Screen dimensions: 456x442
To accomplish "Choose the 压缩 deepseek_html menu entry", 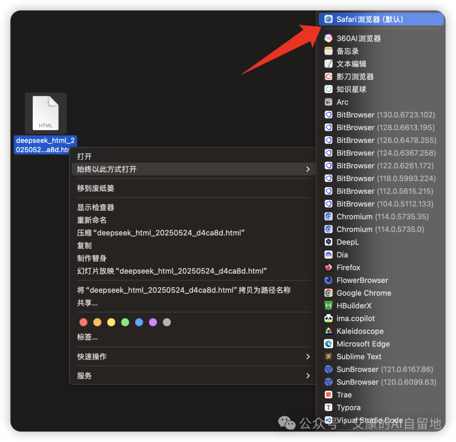I will (x=193, y=233).
